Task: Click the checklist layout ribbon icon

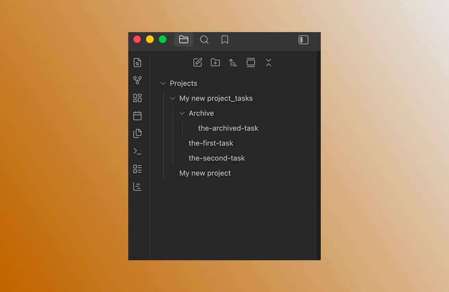Action: tap(137, 169)
